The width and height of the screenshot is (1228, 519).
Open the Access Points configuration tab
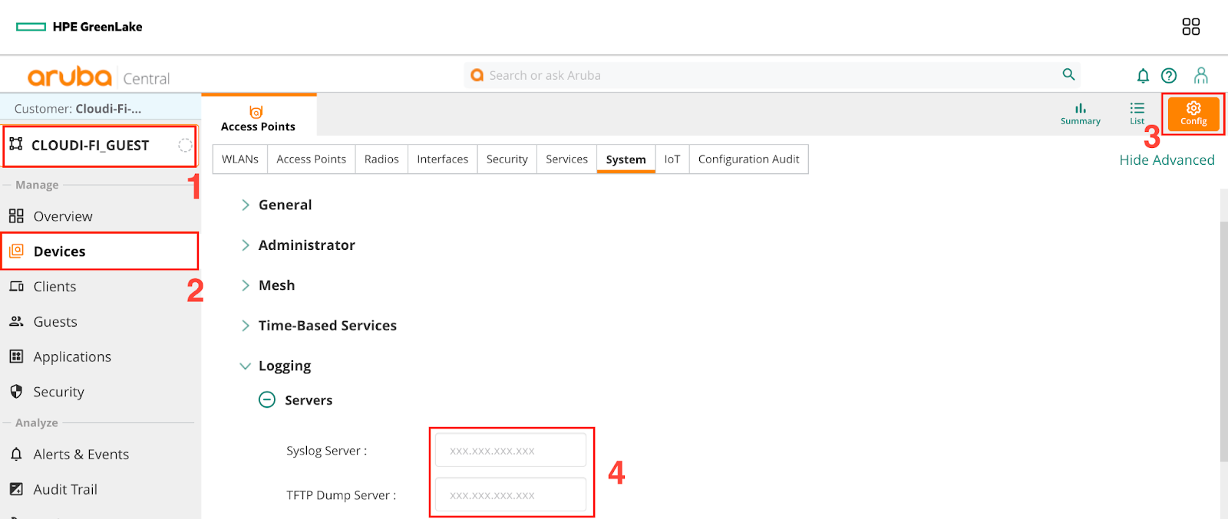coord(312,159)
